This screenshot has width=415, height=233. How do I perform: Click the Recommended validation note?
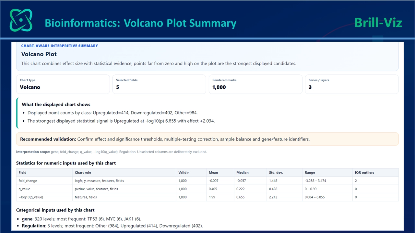pos(207,139)
